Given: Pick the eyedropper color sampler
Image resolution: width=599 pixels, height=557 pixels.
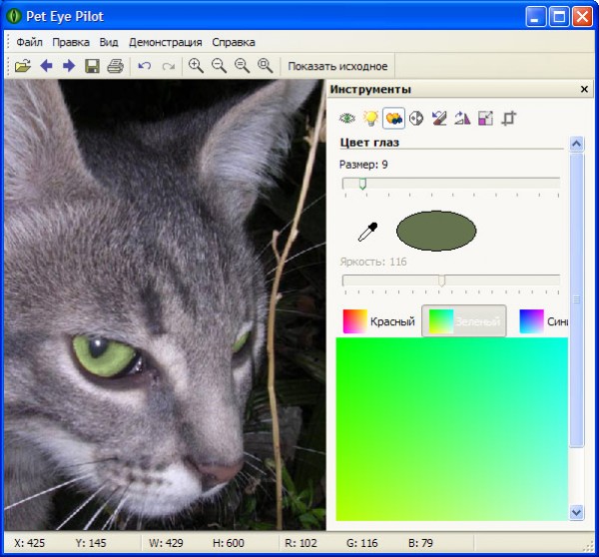Looking at the screenshot, I should [367, 232].
